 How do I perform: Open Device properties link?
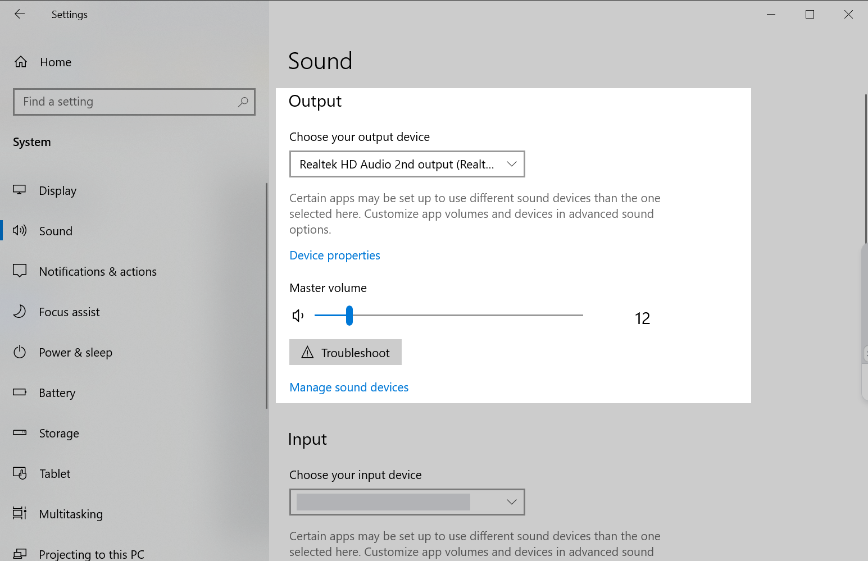coord(334,255)
